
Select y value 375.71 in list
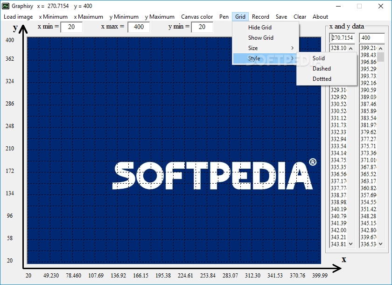(369, 146)
